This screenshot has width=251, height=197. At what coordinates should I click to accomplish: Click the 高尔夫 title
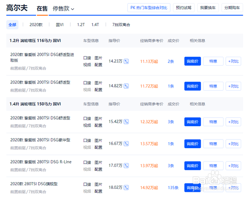click(x=17, y=8)
